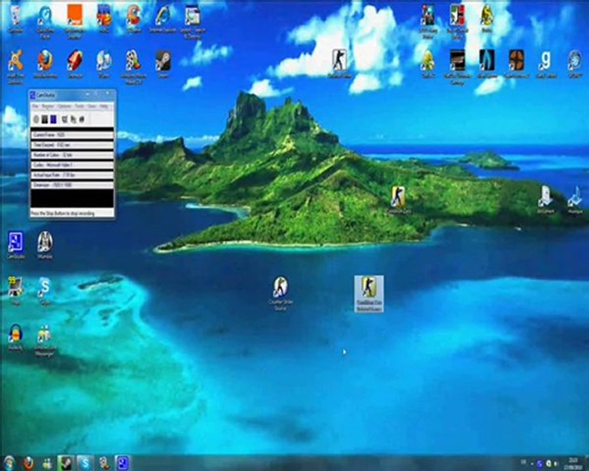Open the Help menu in CamStudio

click(x=103, y=106)
